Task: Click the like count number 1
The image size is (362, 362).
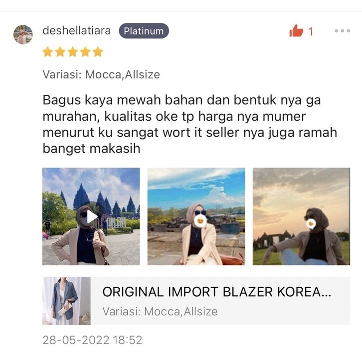Action: pos(311,31)
